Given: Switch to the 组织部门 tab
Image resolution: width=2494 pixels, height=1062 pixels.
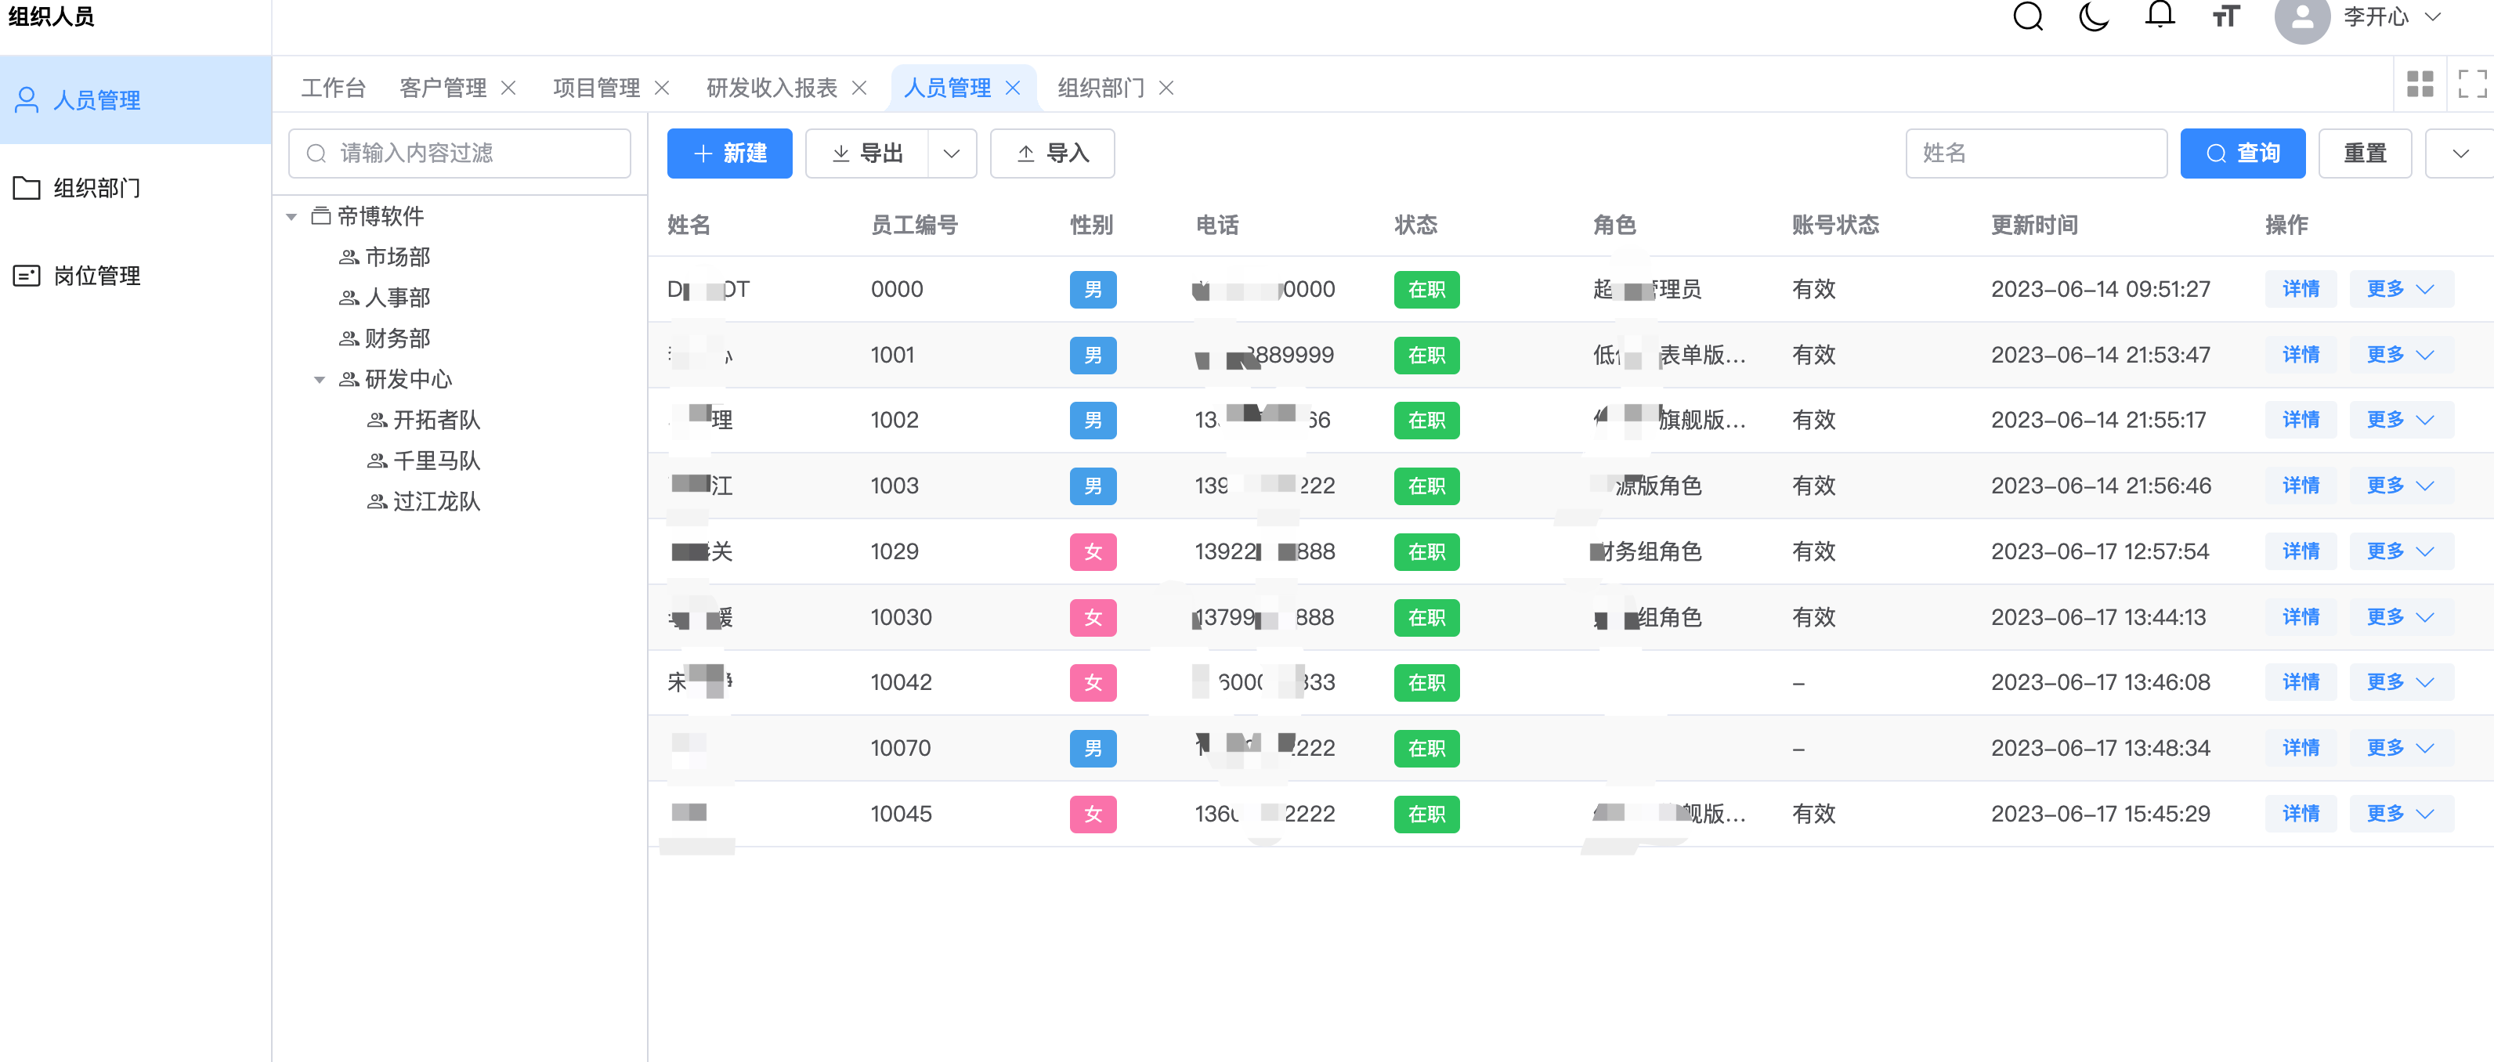Looking at the screenshot, I should click(x=1101, y=88).
